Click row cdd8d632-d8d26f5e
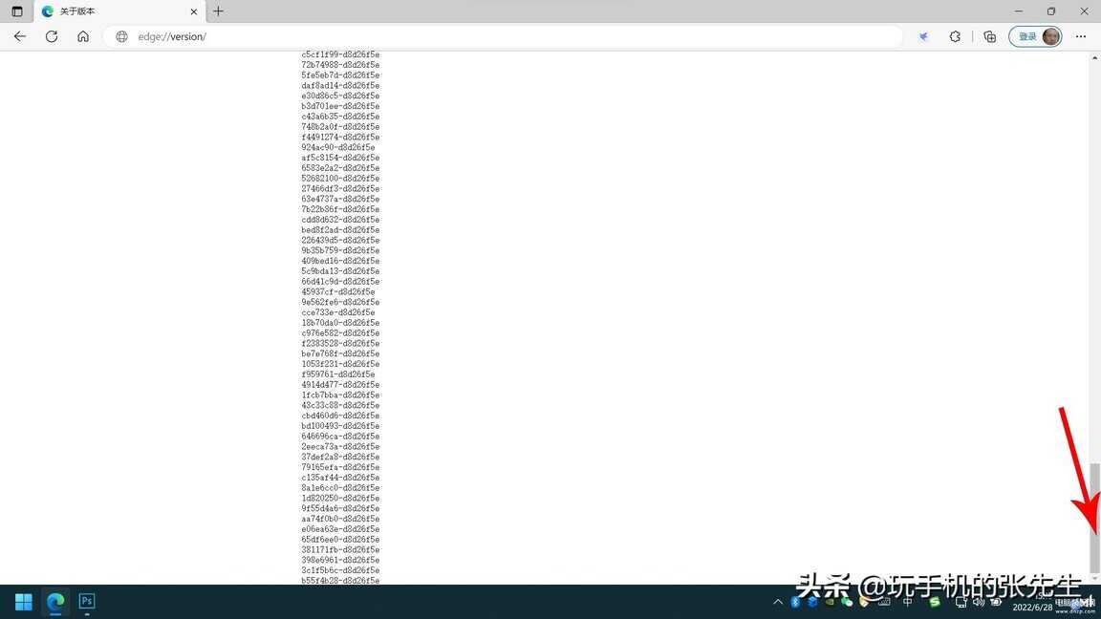 coord(340,220)
